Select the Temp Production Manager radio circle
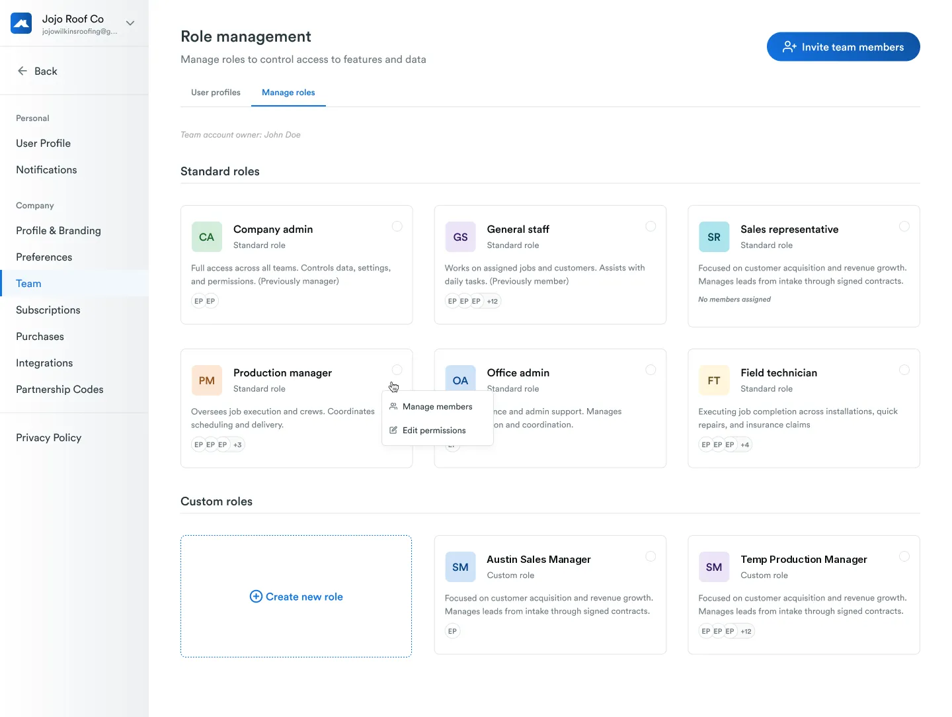 coord(904,556)
